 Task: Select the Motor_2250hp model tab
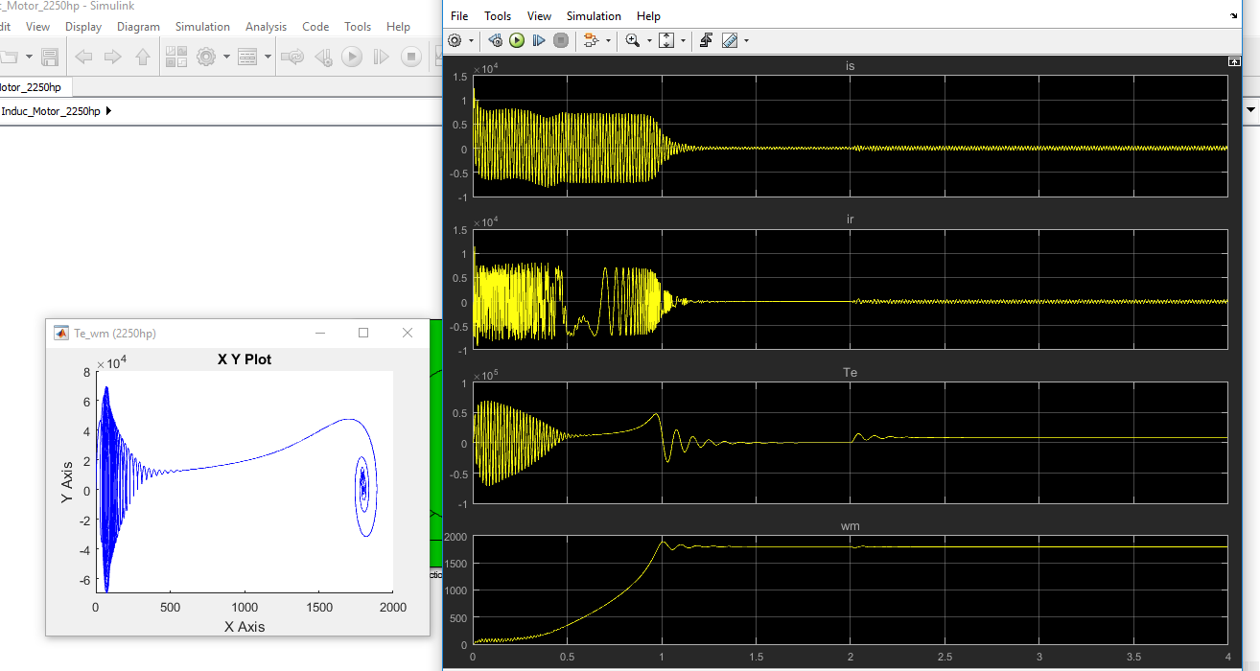[31, 87]
